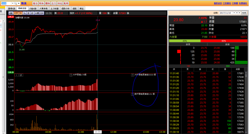The width and height of the screenshot is (249, 134).
Task: Click the ask price 23.85 with quantity 49
Action: click(217, 51)
